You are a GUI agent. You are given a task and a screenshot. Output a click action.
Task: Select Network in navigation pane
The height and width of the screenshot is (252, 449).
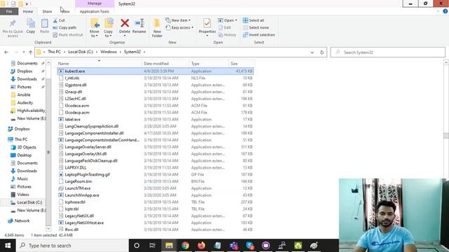click(22, 220)
